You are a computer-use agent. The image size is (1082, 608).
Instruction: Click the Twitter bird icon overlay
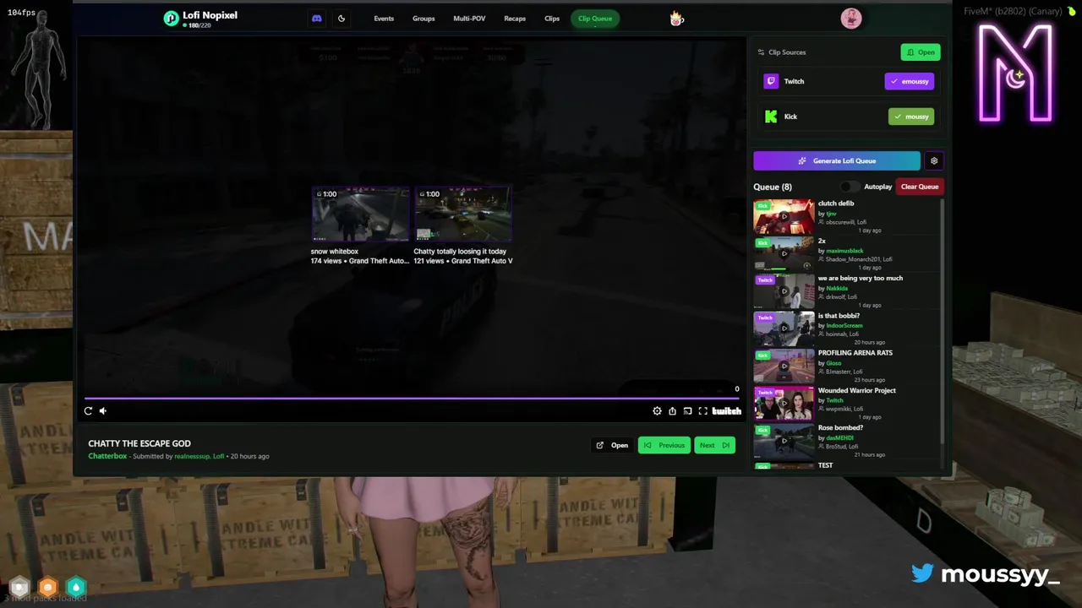(x=922, y=574)
